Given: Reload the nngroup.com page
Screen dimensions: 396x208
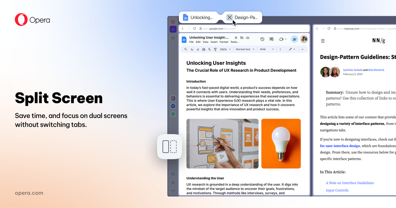Looking at the screenshot, I should coord(329,28).
